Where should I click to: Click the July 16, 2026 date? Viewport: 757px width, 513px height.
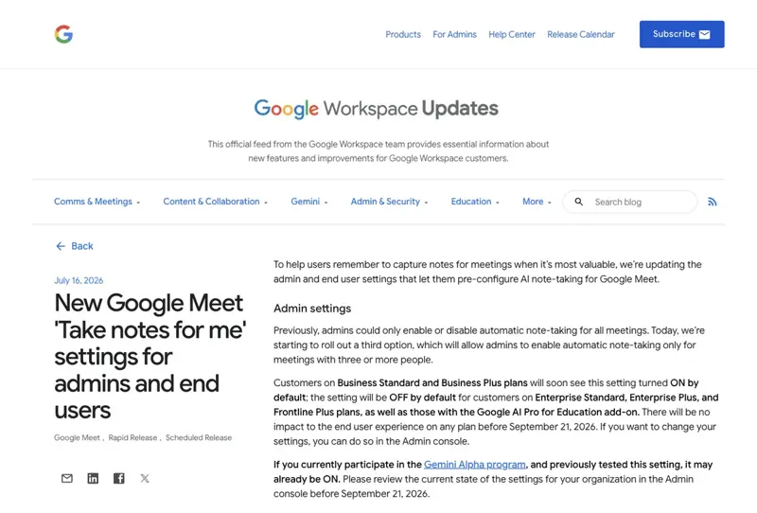[79, 281]
